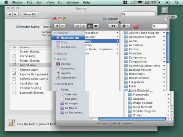Click the Sharing window back button
Screen dimensions: 183x137
point(10,14)
